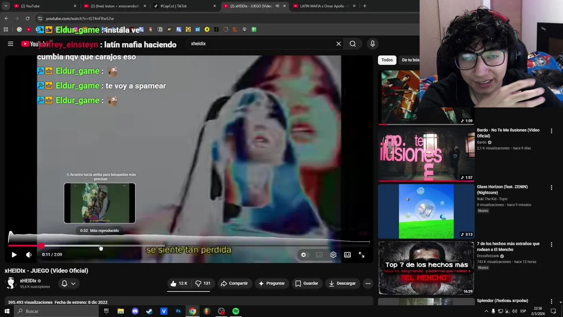Open the apps grid in bookmarks bar

coord(6,29)
